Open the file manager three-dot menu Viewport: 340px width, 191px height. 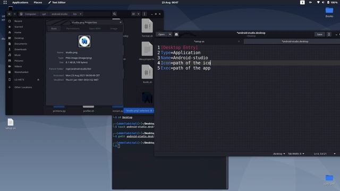point(144,14)
